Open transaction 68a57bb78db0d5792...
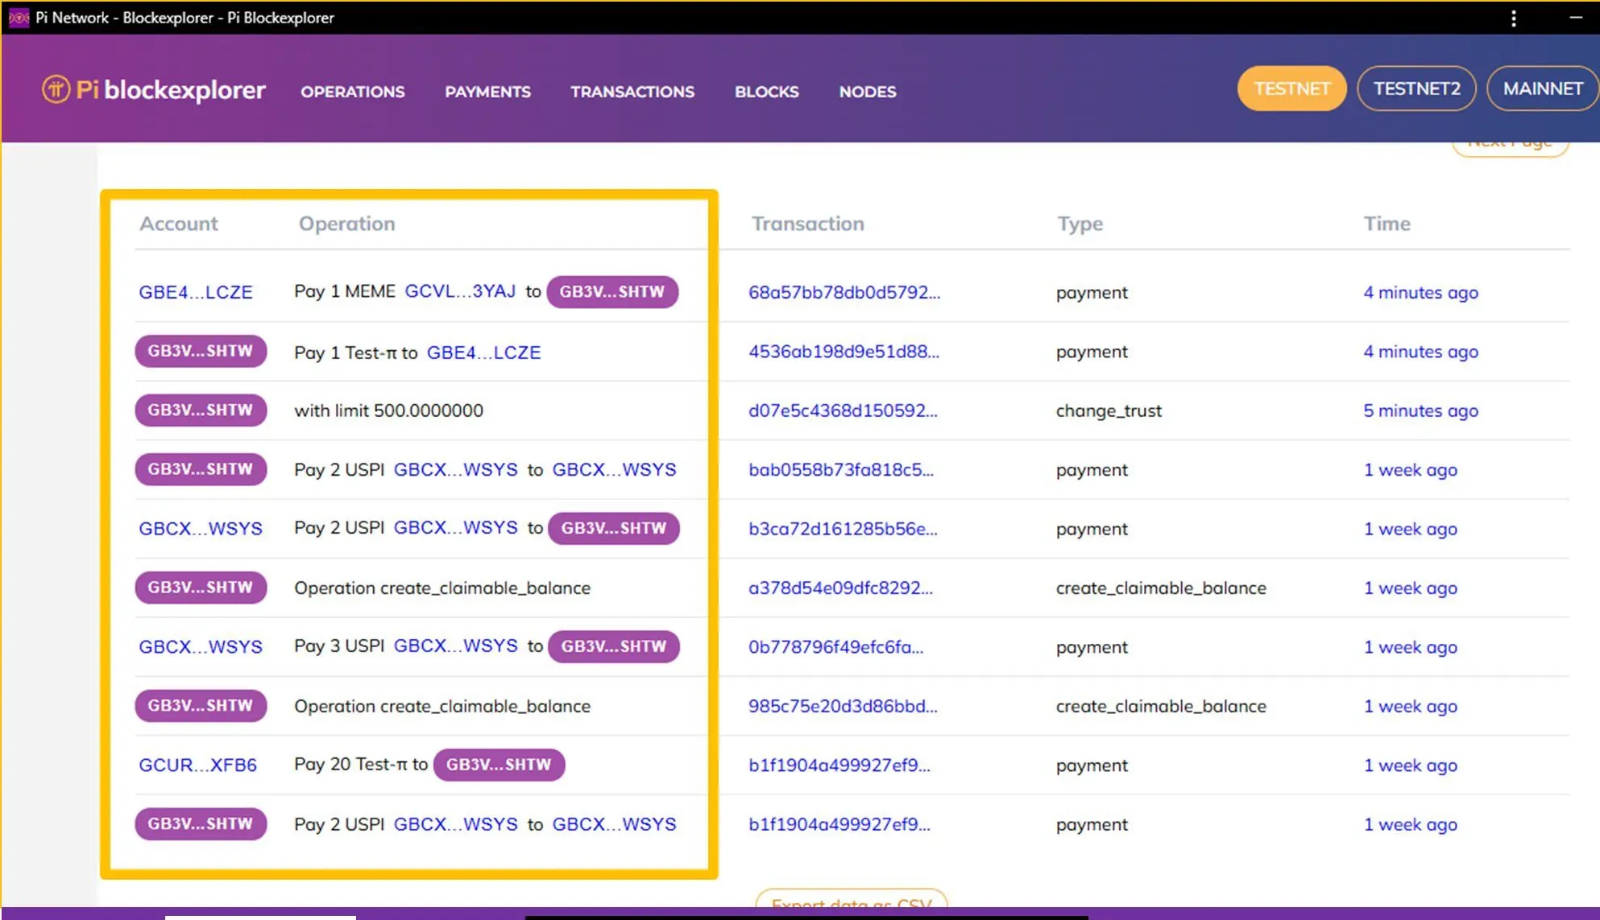 [x=844, y=292]
